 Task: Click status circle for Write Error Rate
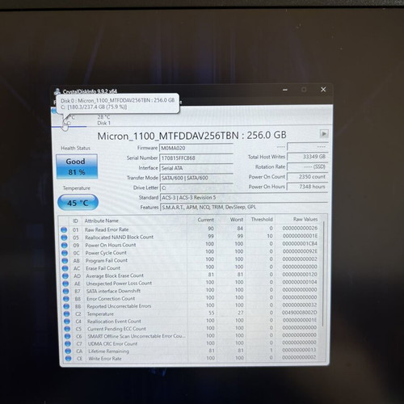coord(68,359)
